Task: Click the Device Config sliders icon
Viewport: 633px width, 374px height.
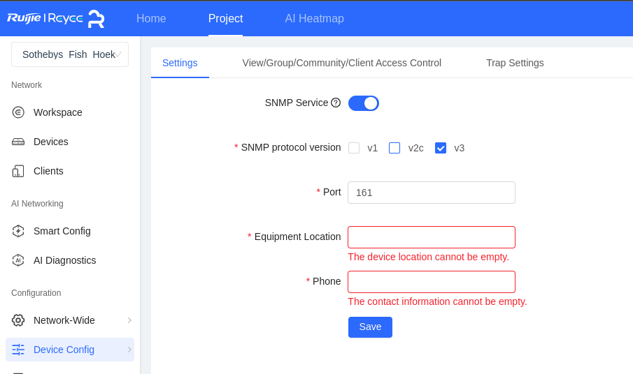Action: click(x=18, y=350)
